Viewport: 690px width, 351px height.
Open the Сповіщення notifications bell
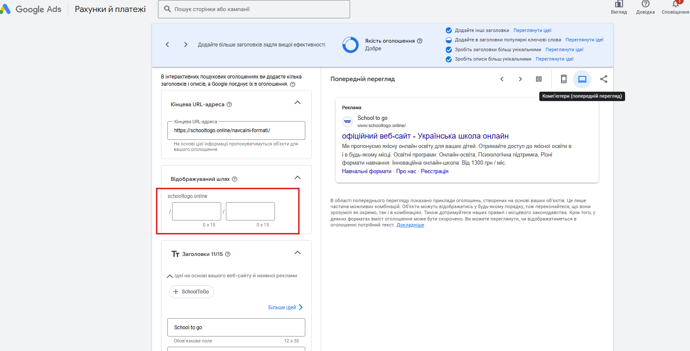(x=675, y=4)
